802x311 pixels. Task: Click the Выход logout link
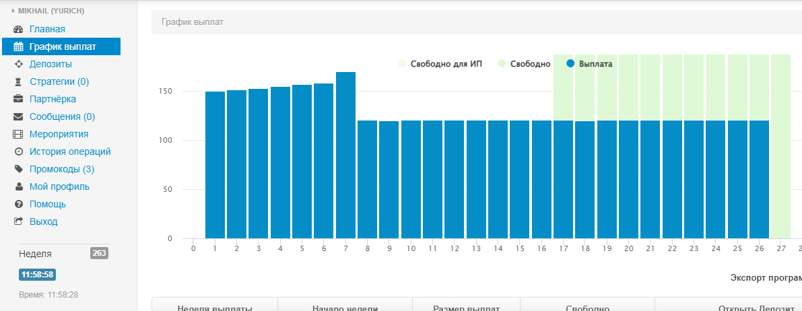point(43,222)
